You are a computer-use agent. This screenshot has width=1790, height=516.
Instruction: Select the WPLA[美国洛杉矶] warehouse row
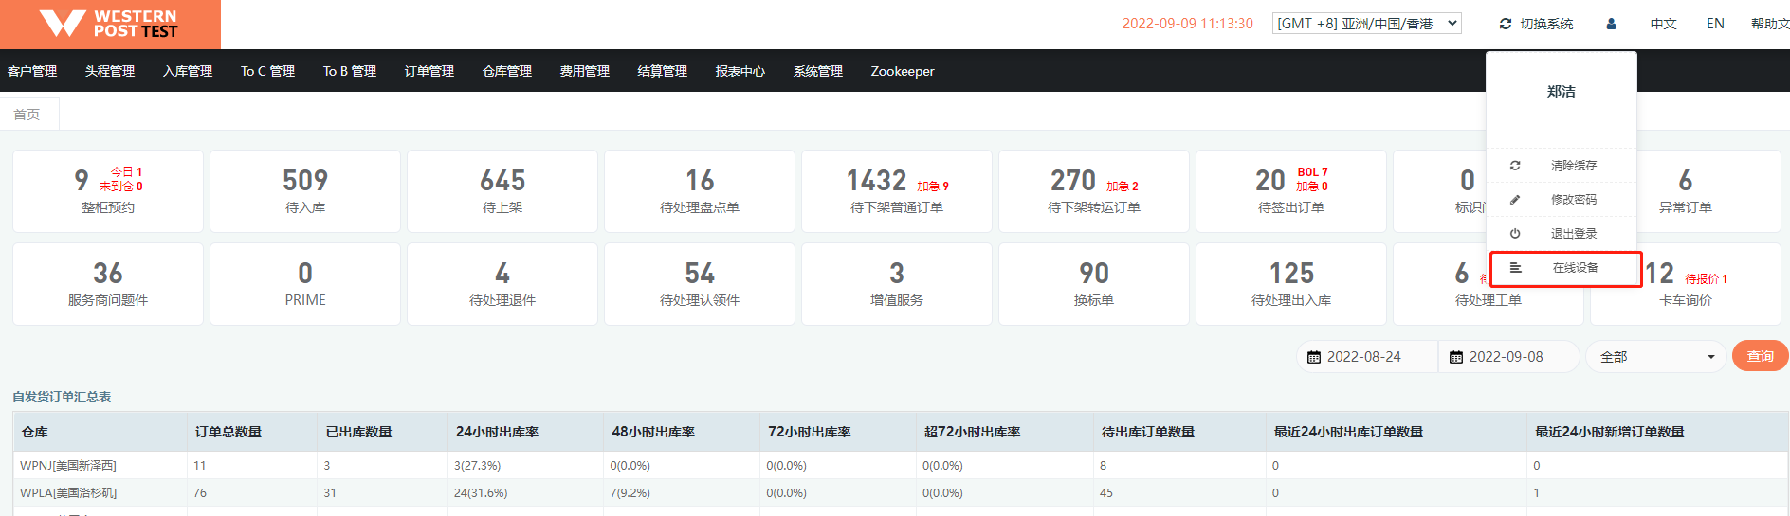[900, 492]
